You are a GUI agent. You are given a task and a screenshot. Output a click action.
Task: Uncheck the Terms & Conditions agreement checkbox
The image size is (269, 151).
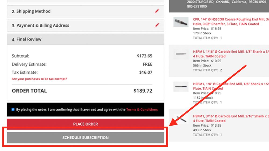click(x=13, y=109)
